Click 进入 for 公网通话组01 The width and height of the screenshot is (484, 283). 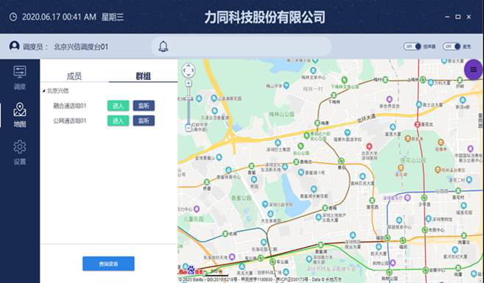(118, 121)
